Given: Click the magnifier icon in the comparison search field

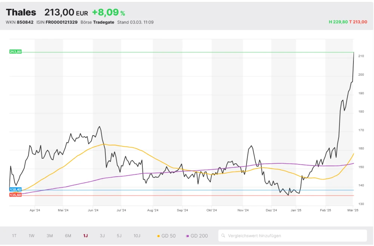Looking at the screenshot, I should click(223, 236).
